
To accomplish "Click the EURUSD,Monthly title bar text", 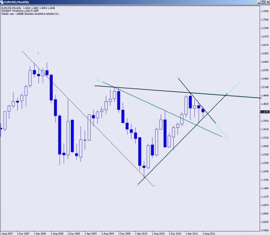I will [x=16, y=2].
